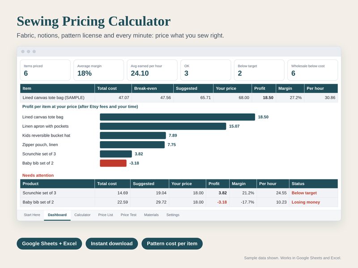358x268 pixels.
Task: Click the 7.89 bar value label
Action: [x=173, y=135]
